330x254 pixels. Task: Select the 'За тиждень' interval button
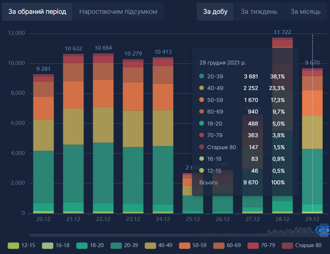point(259,12)
